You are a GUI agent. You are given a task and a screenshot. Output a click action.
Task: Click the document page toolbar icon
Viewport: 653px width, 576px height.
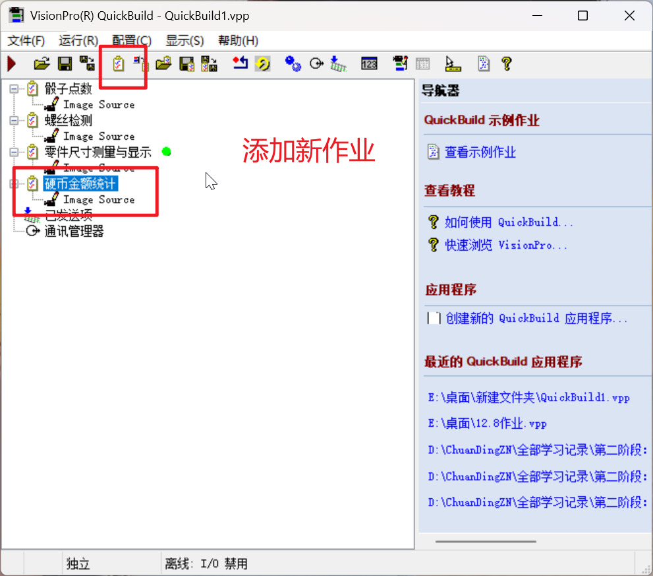[x=484, y=64]
